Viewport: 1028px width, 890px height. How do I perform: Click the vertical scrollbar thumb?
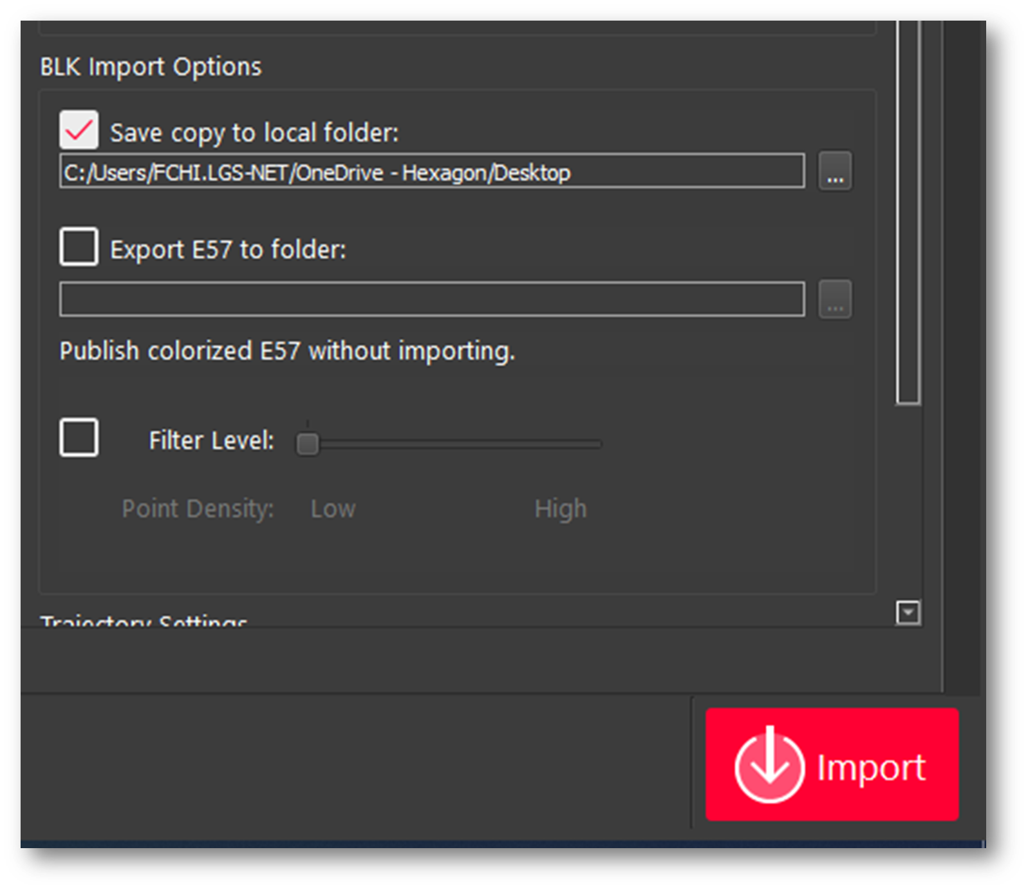(908, 213)
